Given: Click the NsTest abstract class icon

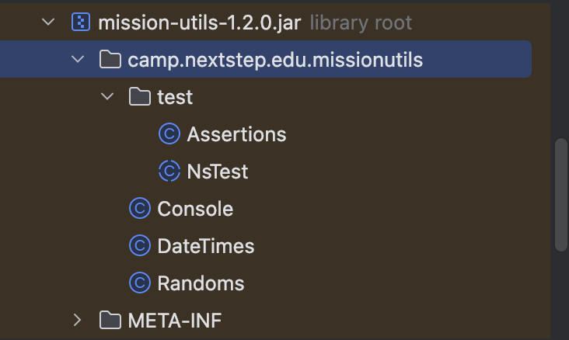Looking at the screenshot, I should pyautogui.click(x=169, y=172).
